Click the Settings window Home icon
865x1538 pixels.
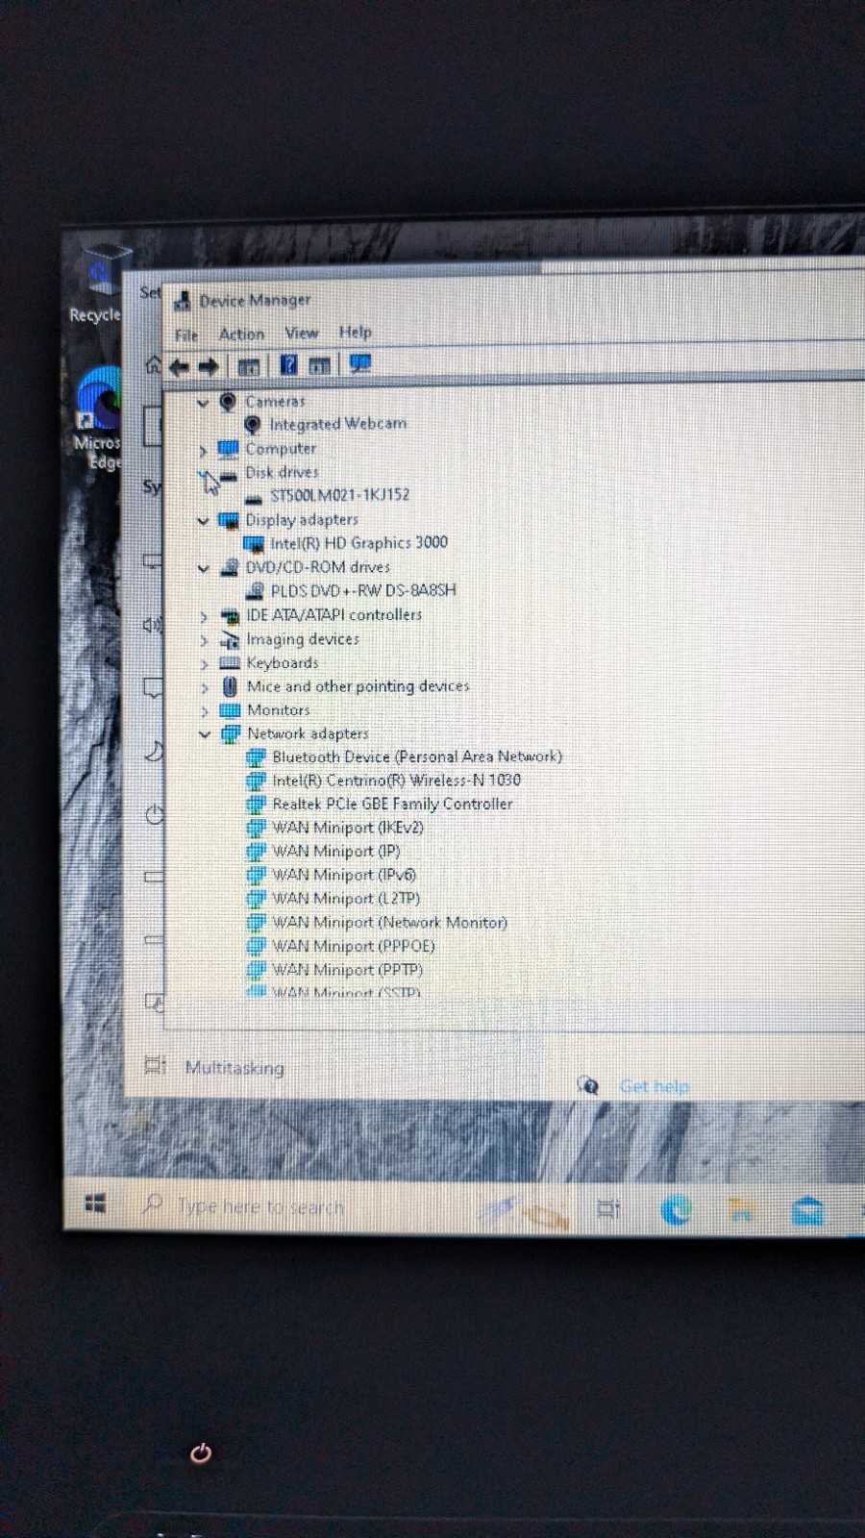(153, 365)
